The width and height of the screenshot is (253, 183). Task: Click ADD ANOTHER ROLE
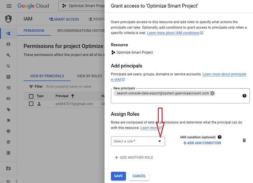134,157
